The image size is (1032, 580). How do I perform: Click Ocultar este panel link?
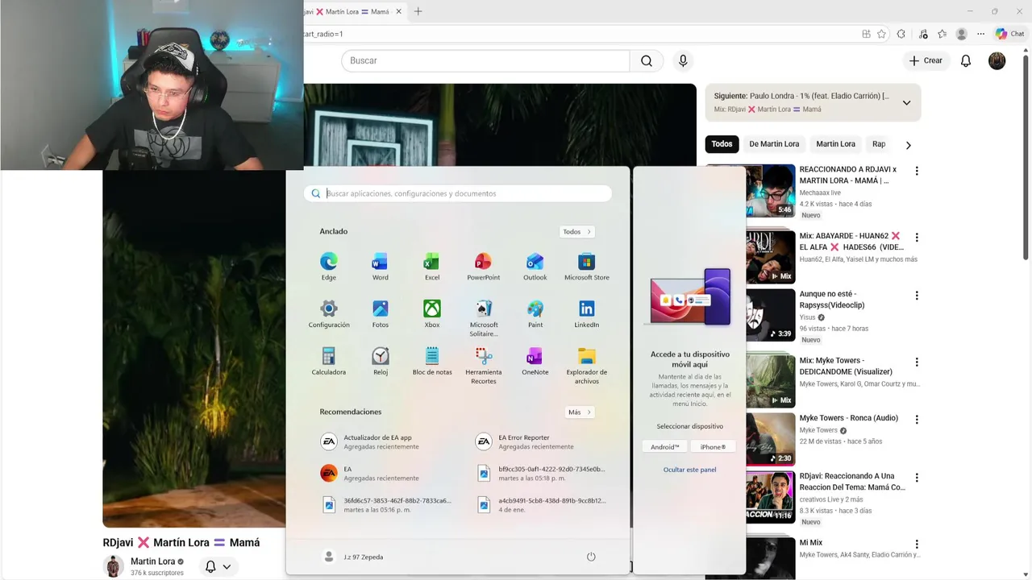[x=689, y=470]
